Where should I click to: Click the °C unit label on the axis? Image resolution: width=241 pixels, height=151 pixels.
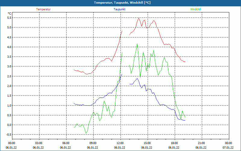[9, 14]
